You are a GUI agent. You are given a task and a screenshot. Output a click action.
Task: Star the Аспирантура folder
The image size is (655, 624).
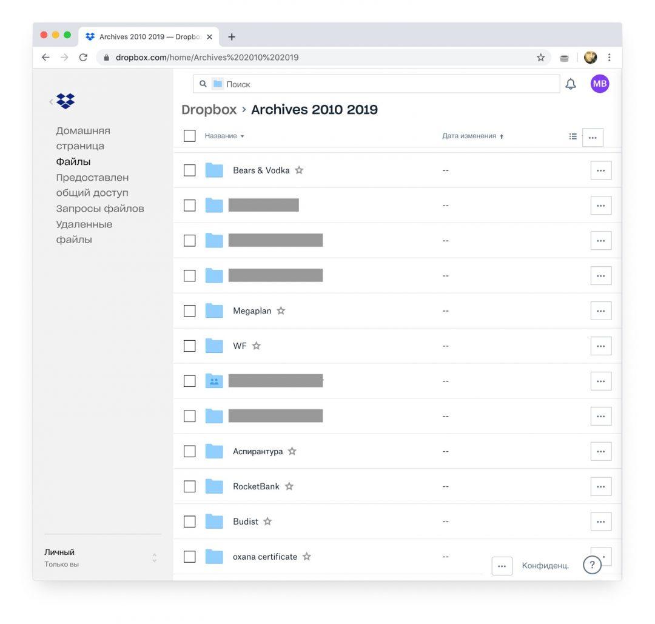coord(292,451)
